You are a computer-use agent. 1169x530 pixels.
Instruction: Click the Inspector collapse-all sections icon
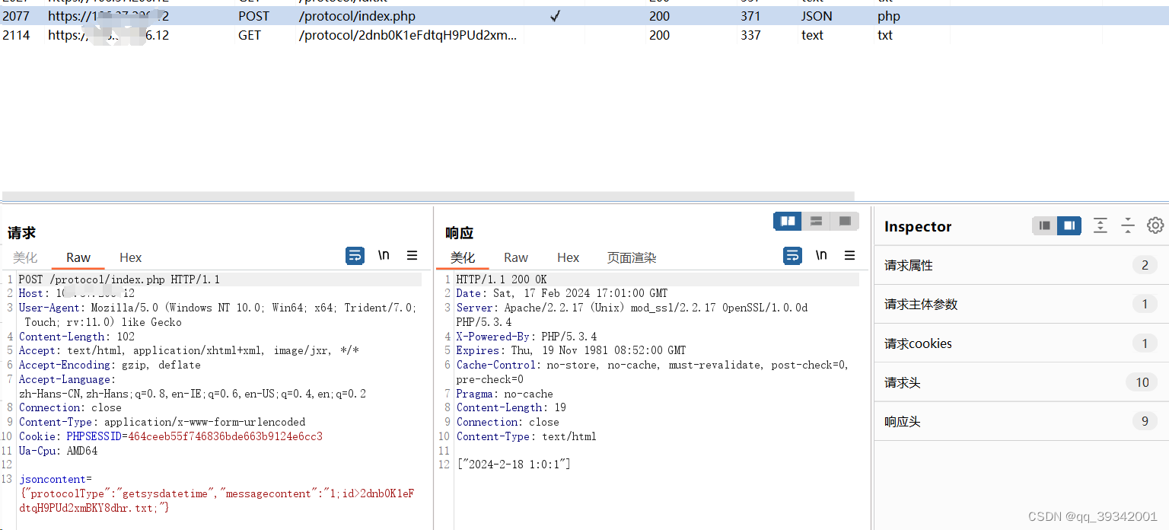1128,225
